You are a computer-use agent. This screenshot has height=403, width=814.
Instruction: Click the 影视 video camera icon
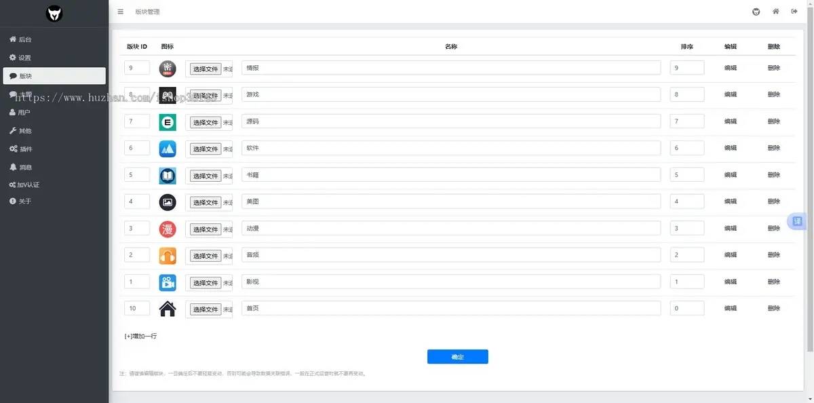pyautogui.click(x=168, y=282)
